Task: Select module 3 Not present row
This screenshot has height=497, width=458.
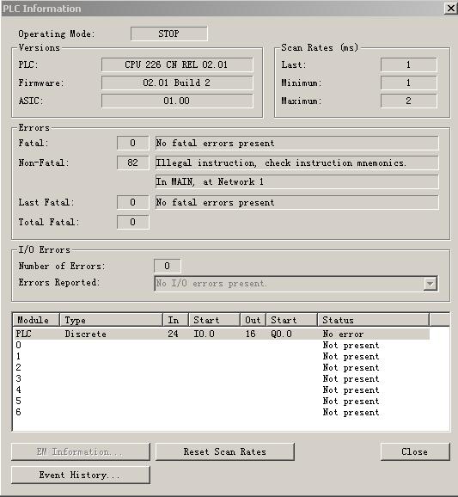Action: point(222,379)
